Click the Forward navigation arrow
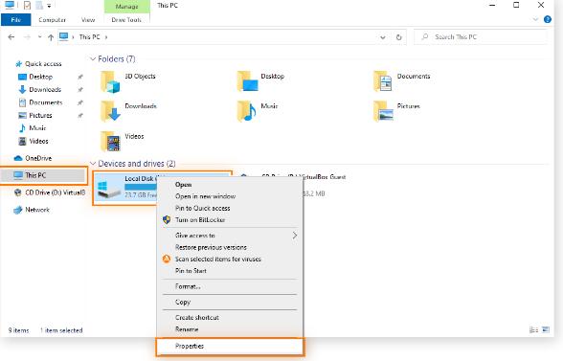 27,37
